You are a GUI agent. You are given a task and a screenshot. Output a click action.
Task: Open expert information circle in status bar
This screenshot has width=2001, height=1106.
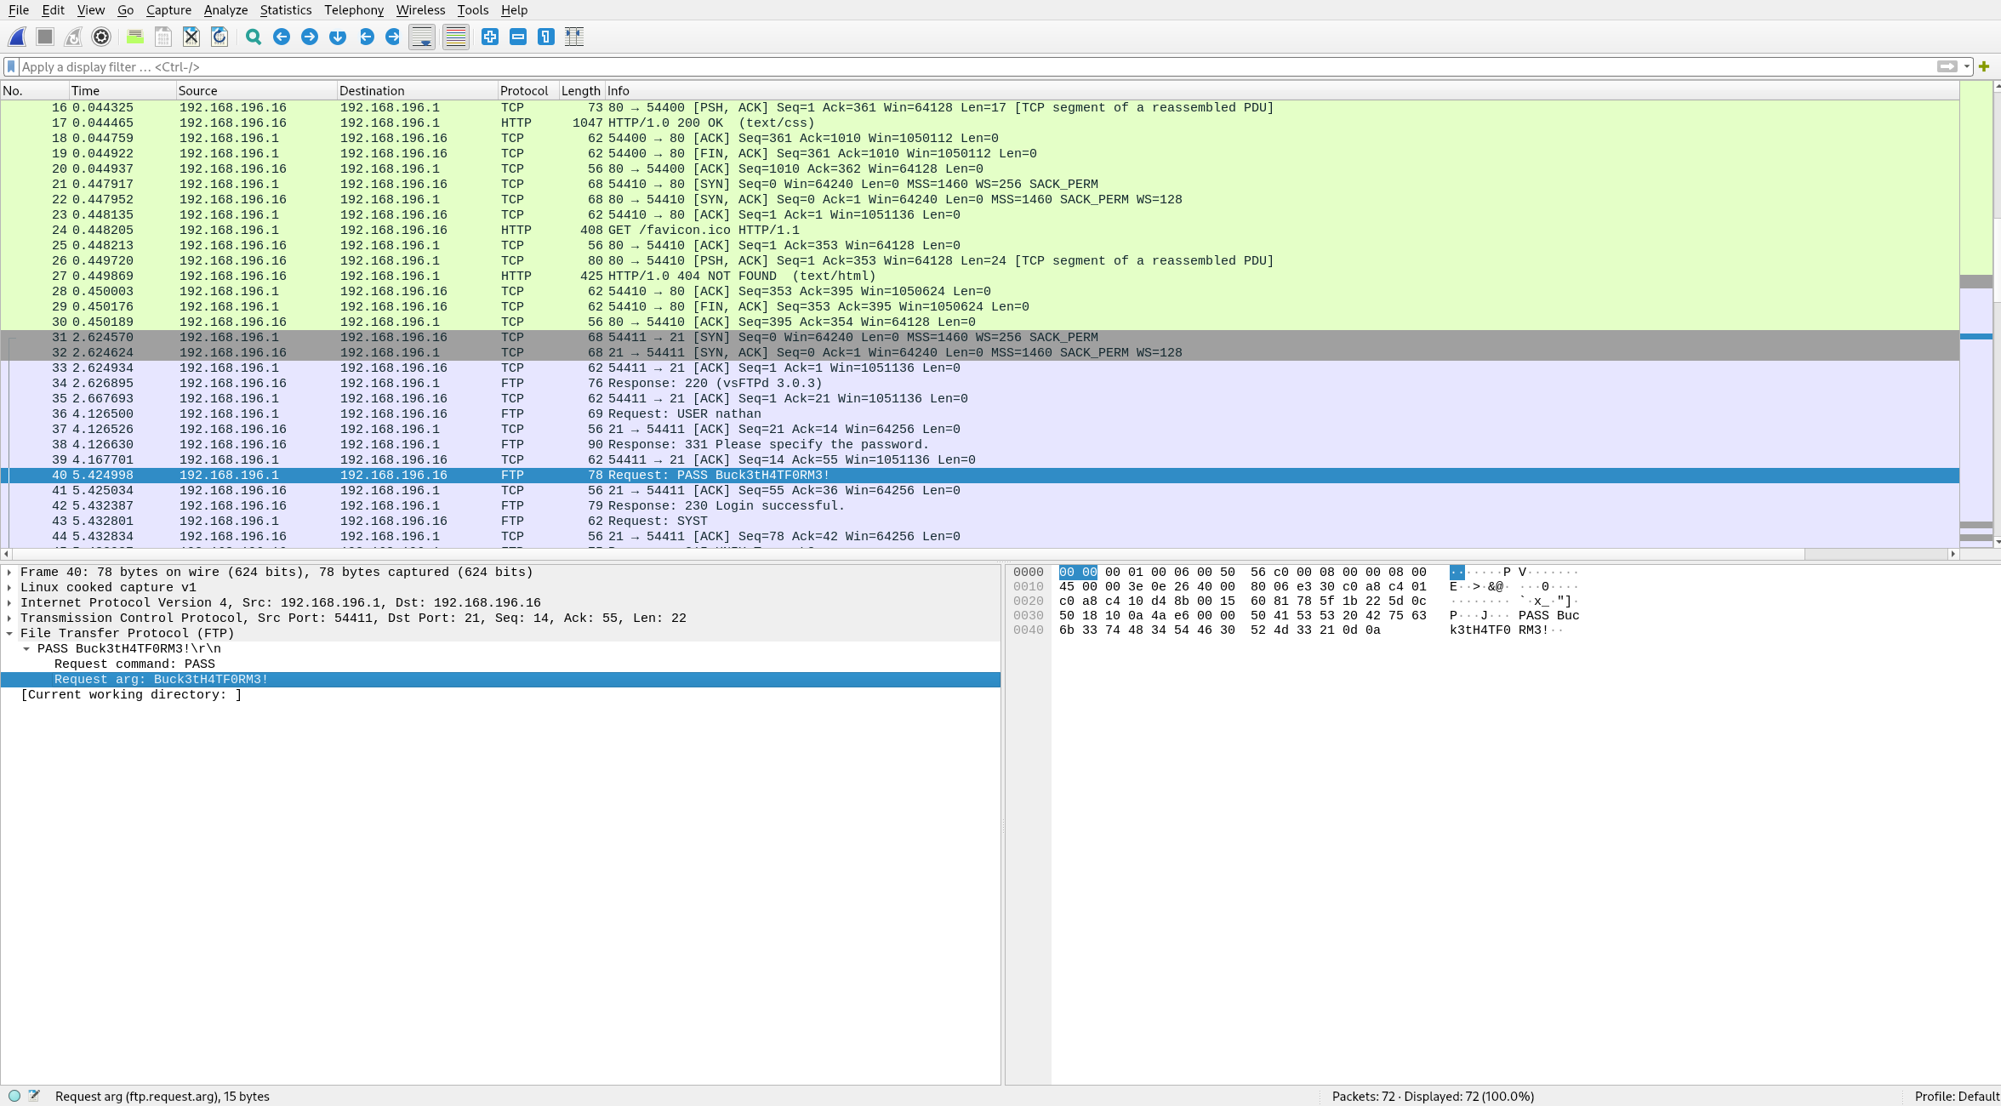pyautogui.click(x=14, y=1096)
